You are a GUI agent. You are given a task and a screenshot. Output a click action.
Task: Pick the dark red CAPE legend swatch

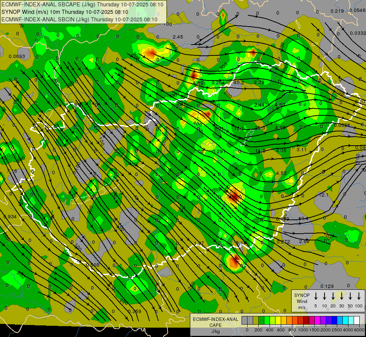[306, 321]
